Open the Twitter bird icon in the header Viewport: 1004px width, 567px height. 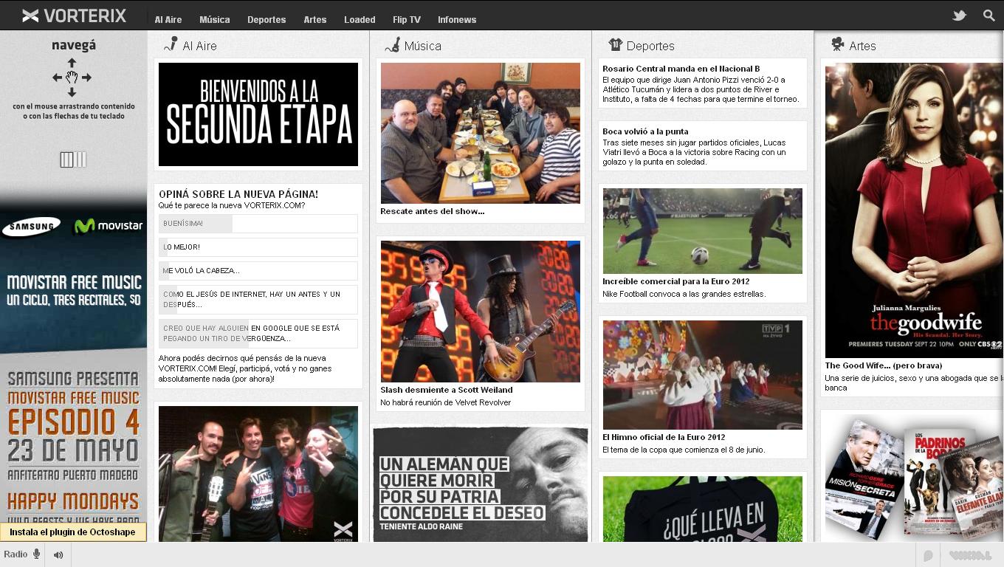(x=959, y=16)
